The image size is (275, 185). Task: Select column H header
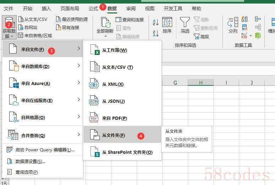pyautogui.click(x=200, y=83)
